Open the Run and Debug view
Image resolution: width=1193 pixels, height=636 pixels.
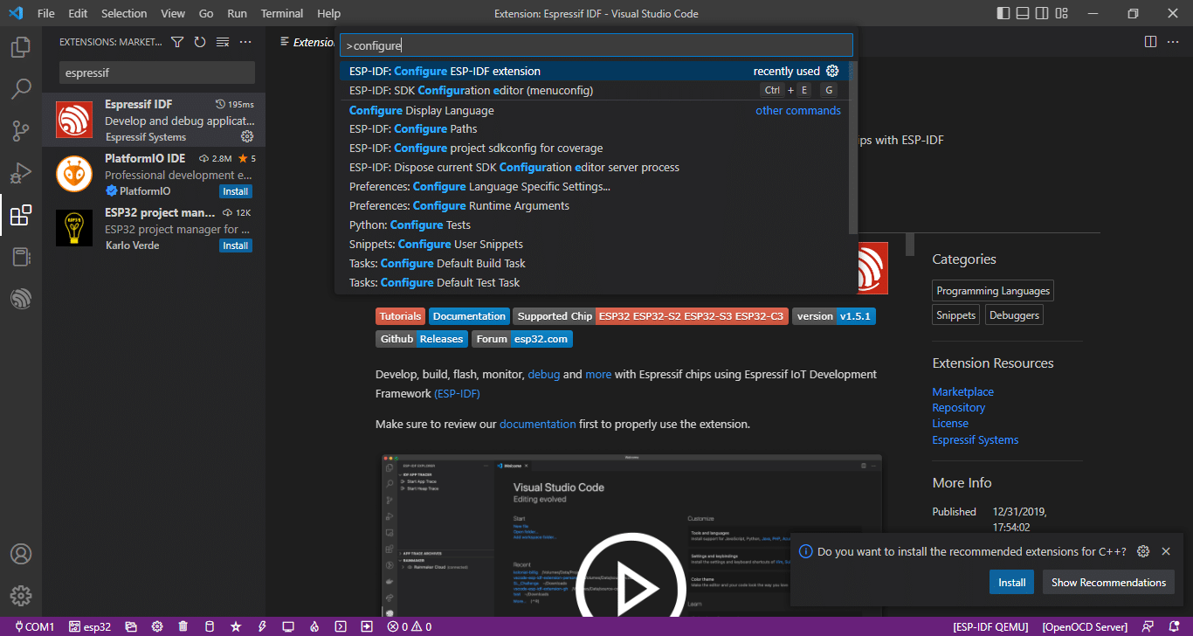pos(21,173)
